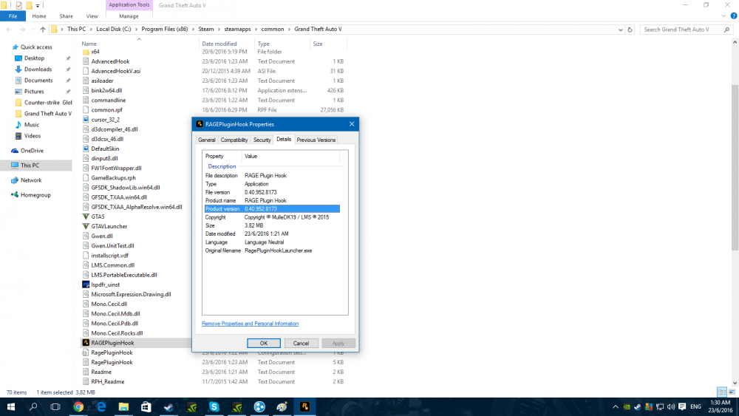Open File Explorer help
The image size is (739, 416).
click(733, 16)
